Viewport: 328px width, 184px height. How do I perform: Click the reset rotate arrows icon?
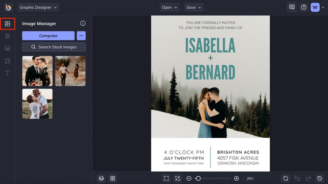[286, 178]
